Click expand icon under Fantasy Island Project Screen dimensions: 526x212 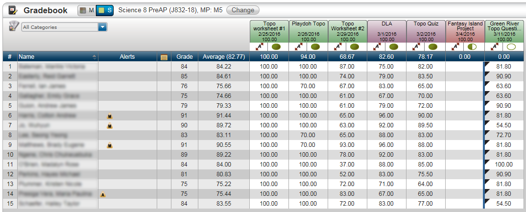(x=455, y=47)
